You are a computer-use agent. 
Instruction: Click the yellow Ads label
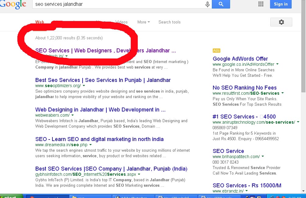pos(216,51)
